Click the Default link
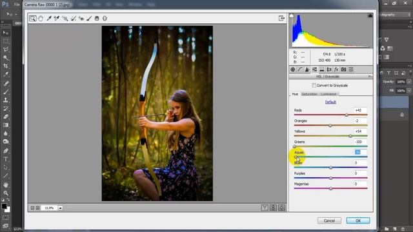The height and width of the screenshot is (232, 413). (x=330, y=102)
